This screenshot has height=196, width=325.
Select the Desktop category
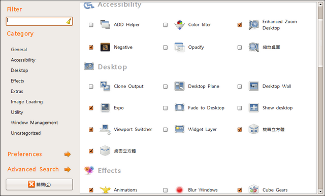click(19, 70)
